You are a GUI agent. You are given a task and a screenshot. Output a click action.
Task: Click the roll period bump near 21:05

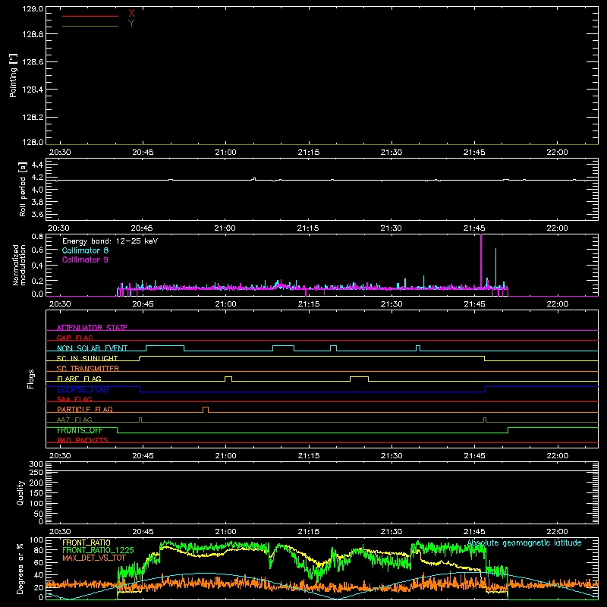point(254,179)
